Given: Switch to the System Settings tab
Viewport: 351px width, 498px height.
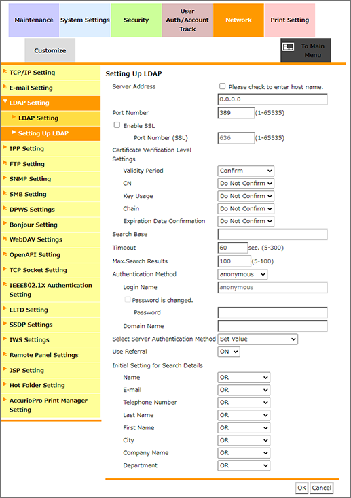Looking at the screenshot, I should pyautogui.click(x=85, y=20).
